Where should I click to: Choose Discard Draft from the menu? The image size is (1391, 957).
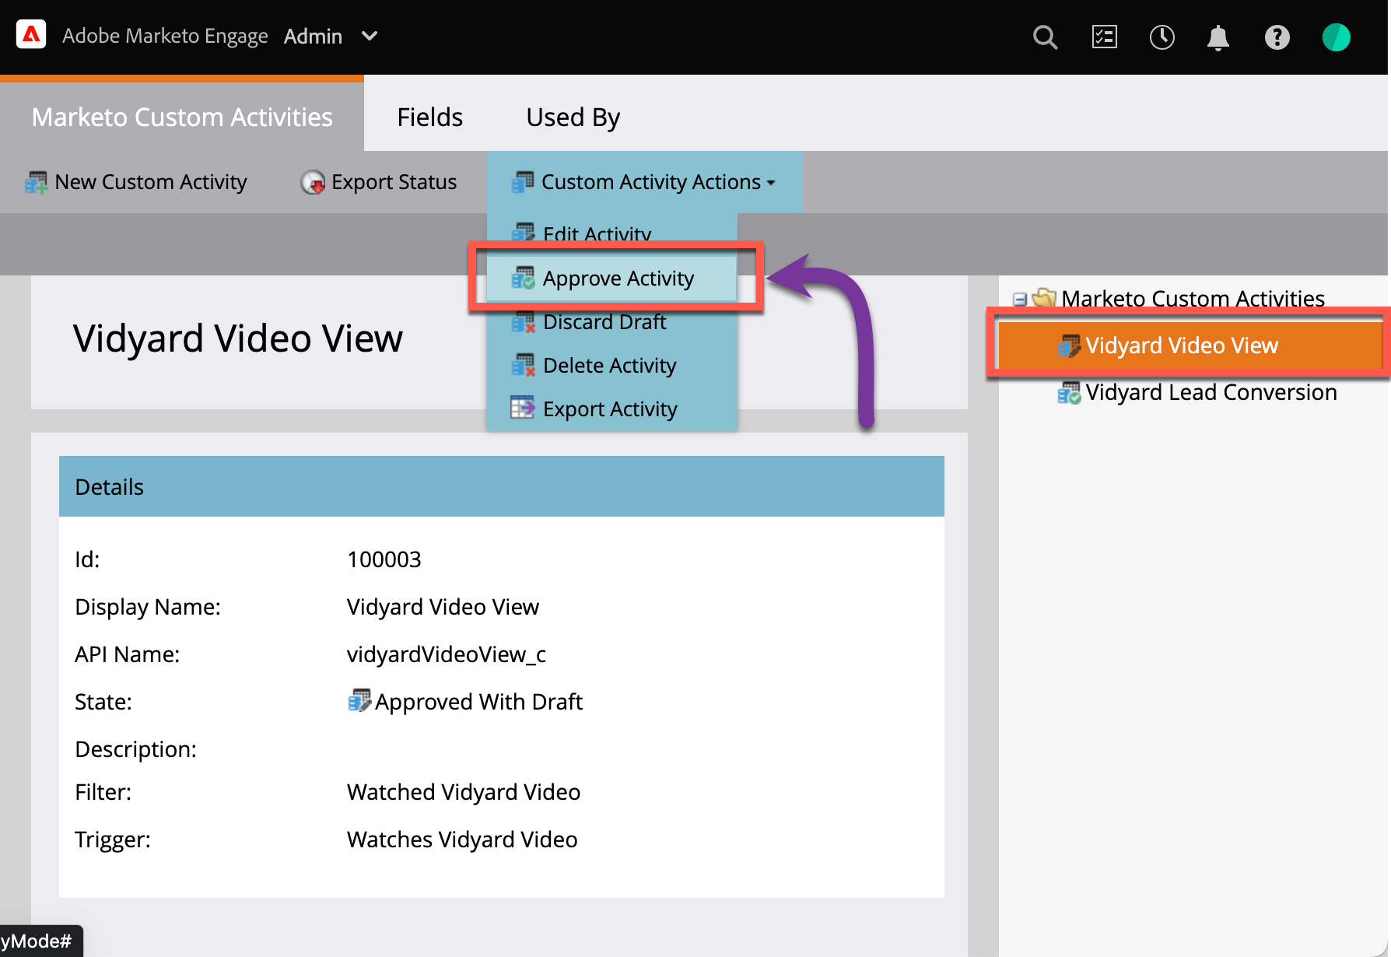click(612, 321)
